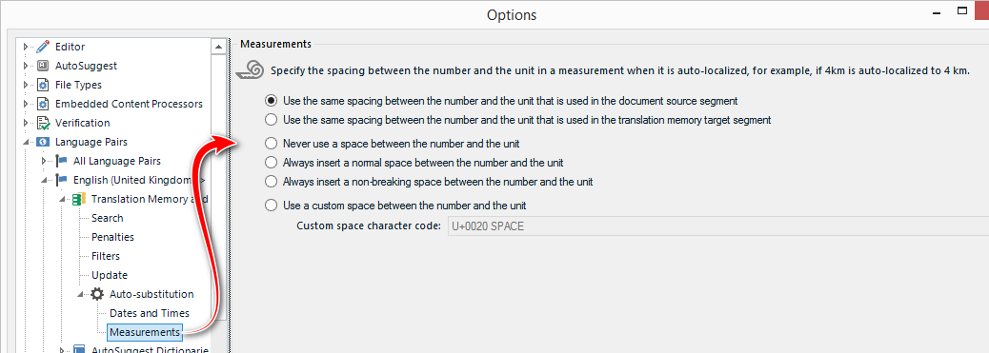The width and height of the screenshot is (989, 353).
Task: Expand the Editor tree node
Action: pos(26,47)
